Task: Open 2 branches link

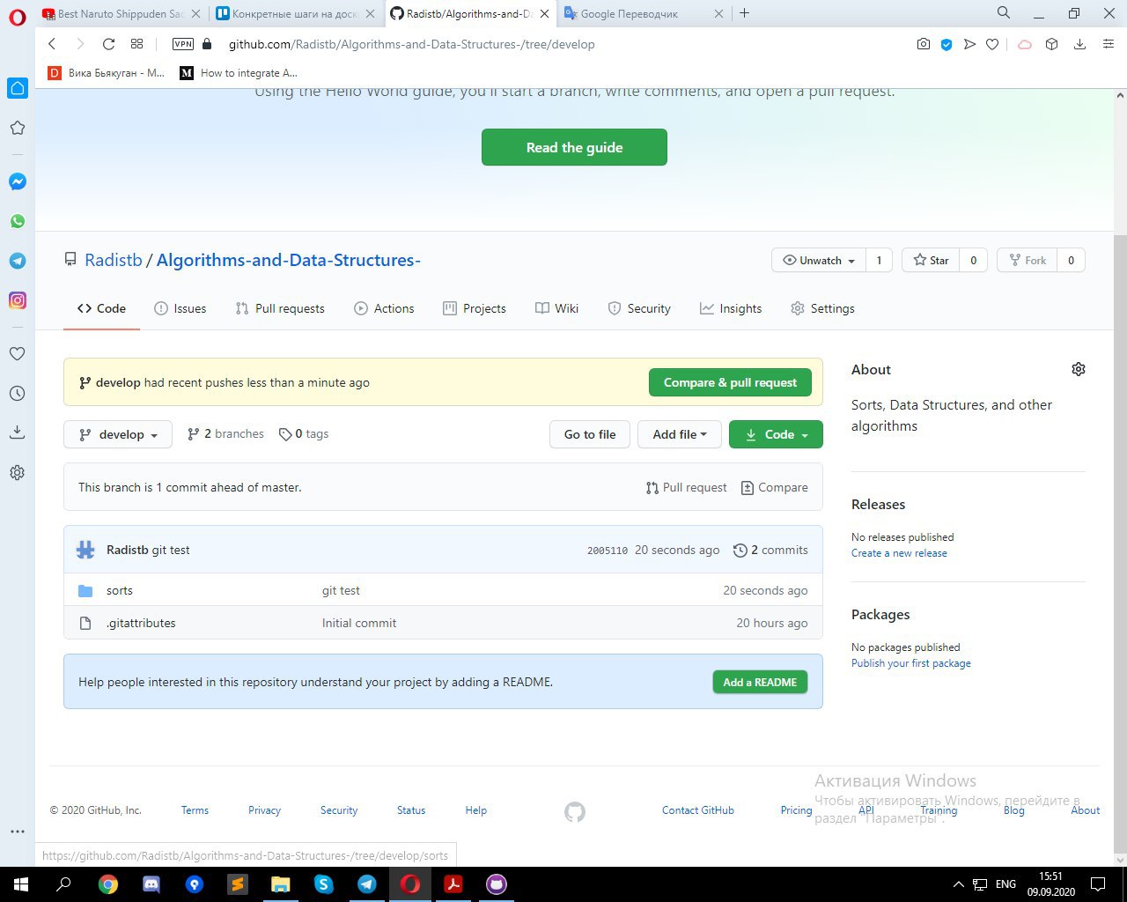Action: click(x=226, y=433)
